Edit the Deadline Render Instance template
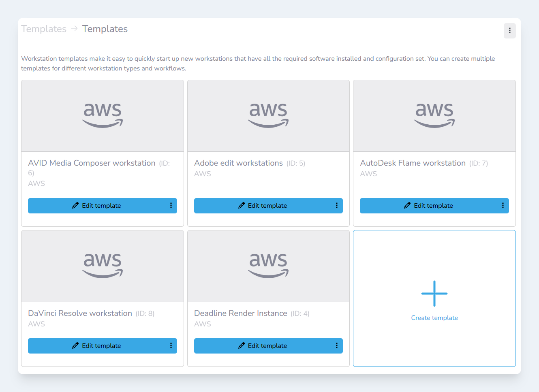Screen dimensions: 539x392 [263, 346]
